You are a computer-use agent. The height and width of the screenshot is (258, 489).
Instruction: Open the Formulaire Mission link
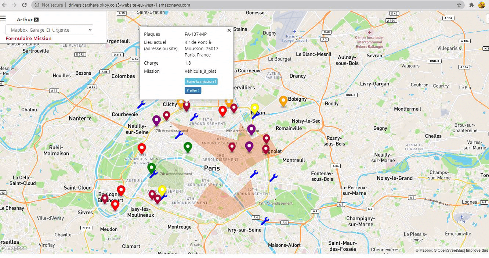point(28,38)
